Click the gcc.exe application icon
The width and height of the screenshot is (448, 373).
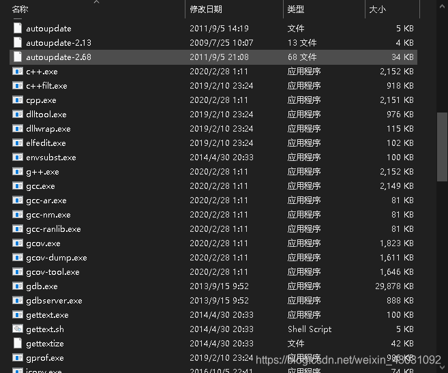[x=18, y=185]
